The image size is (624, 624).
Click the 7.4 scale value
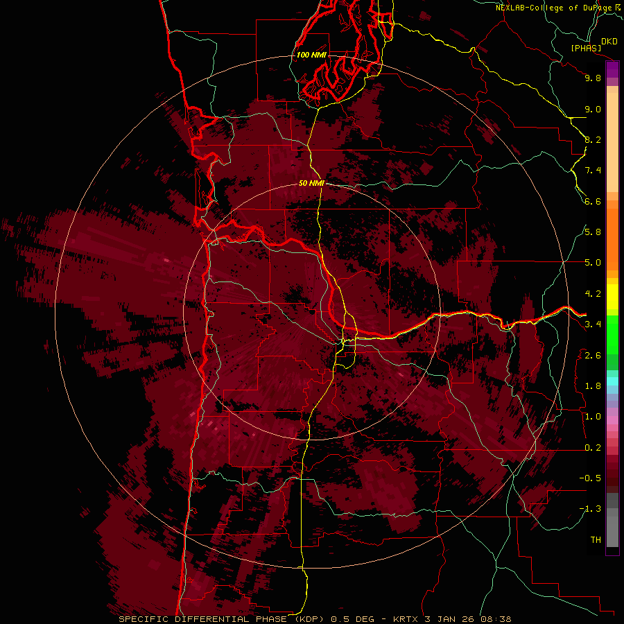(593, 171)
